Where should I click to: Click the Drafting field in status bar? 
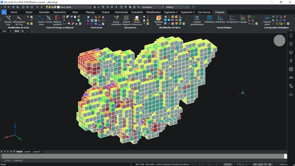point(185,164)
